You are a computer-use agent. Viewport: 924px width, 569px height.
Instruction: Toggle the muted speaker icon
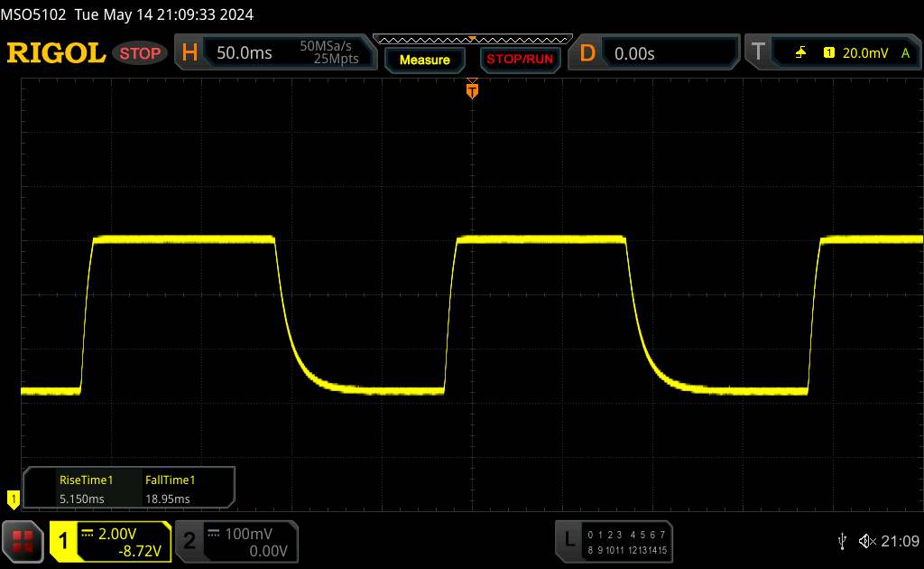coord(867,541)
